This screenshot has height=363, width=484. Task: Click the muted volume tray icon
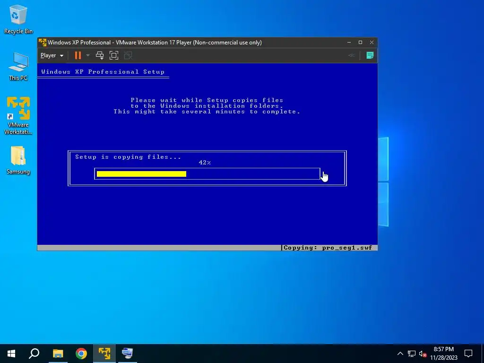coord(423,354)
